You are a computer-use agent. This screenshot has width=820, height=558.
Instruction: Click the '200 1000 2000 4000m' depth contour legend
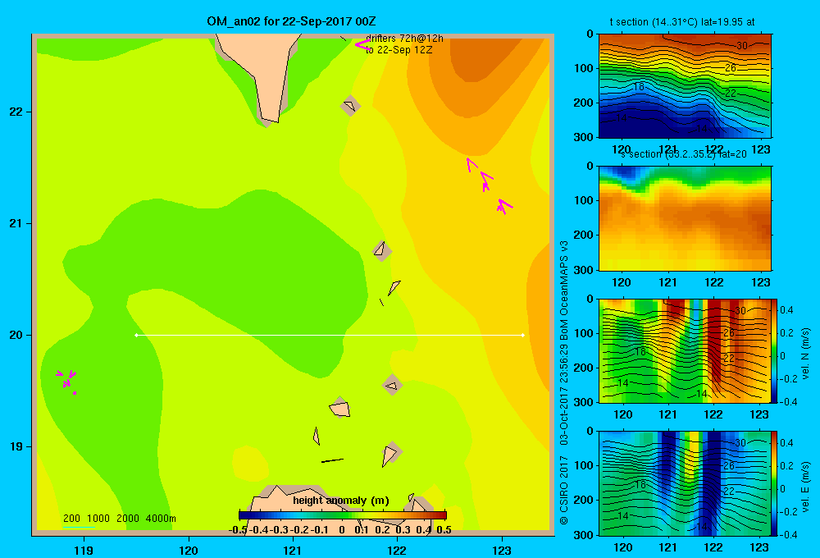point(119,519)
